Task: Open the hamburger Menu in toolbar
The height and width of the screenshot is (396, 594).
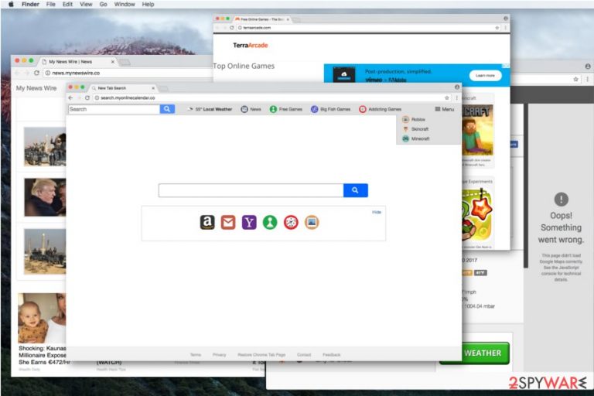Action: [445, 109]
